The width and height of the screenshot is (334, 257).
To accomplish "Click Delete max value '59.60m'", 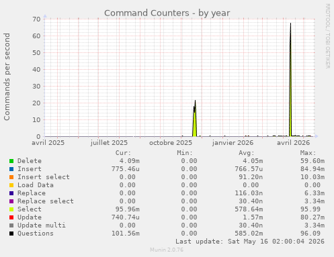I will [x=312, y=161].
